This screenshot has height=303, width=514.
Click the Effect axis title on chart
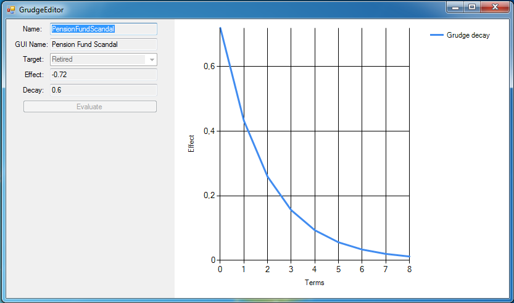point(191,144)
